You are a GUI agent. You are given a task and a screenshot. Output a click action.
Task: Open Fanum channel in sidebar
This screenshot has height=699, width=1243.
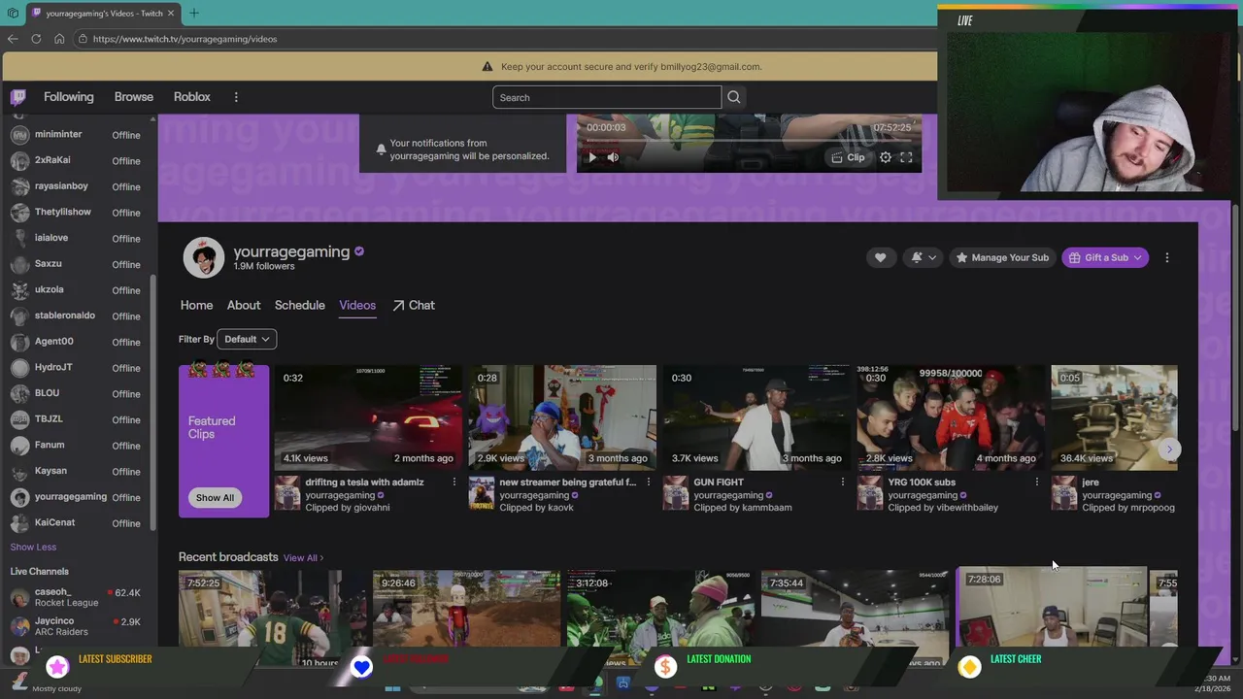click(78, 446)
